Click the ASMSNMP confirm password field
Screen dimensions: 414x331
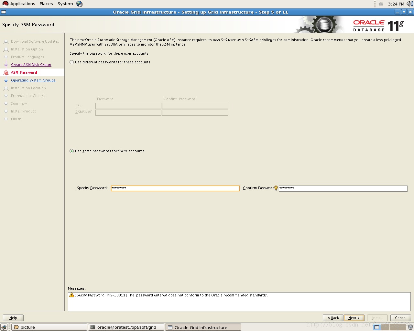(195, 113)
